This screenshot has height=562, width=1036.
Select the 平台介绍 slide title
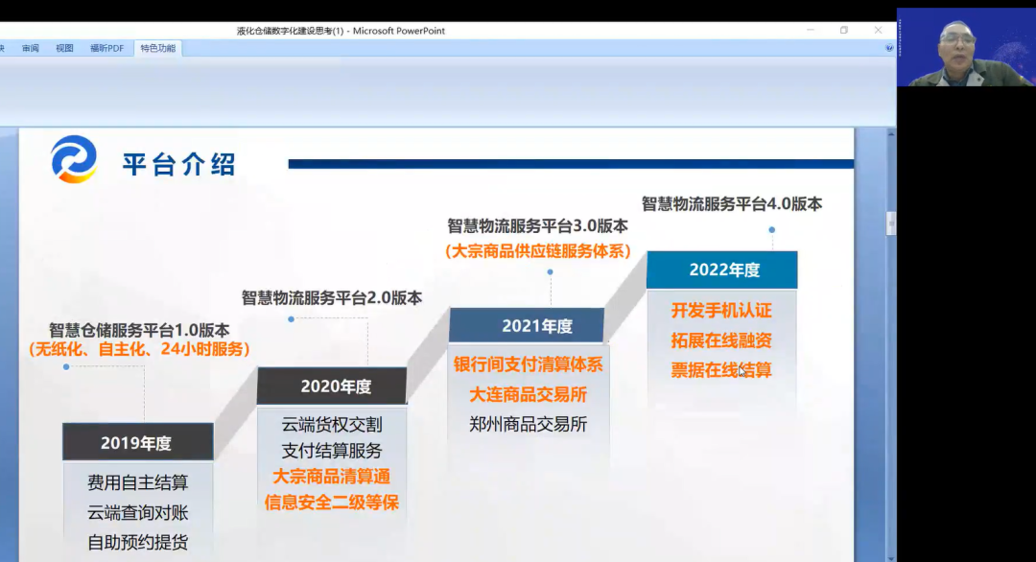pyautogui.click(x=178, y=163)
